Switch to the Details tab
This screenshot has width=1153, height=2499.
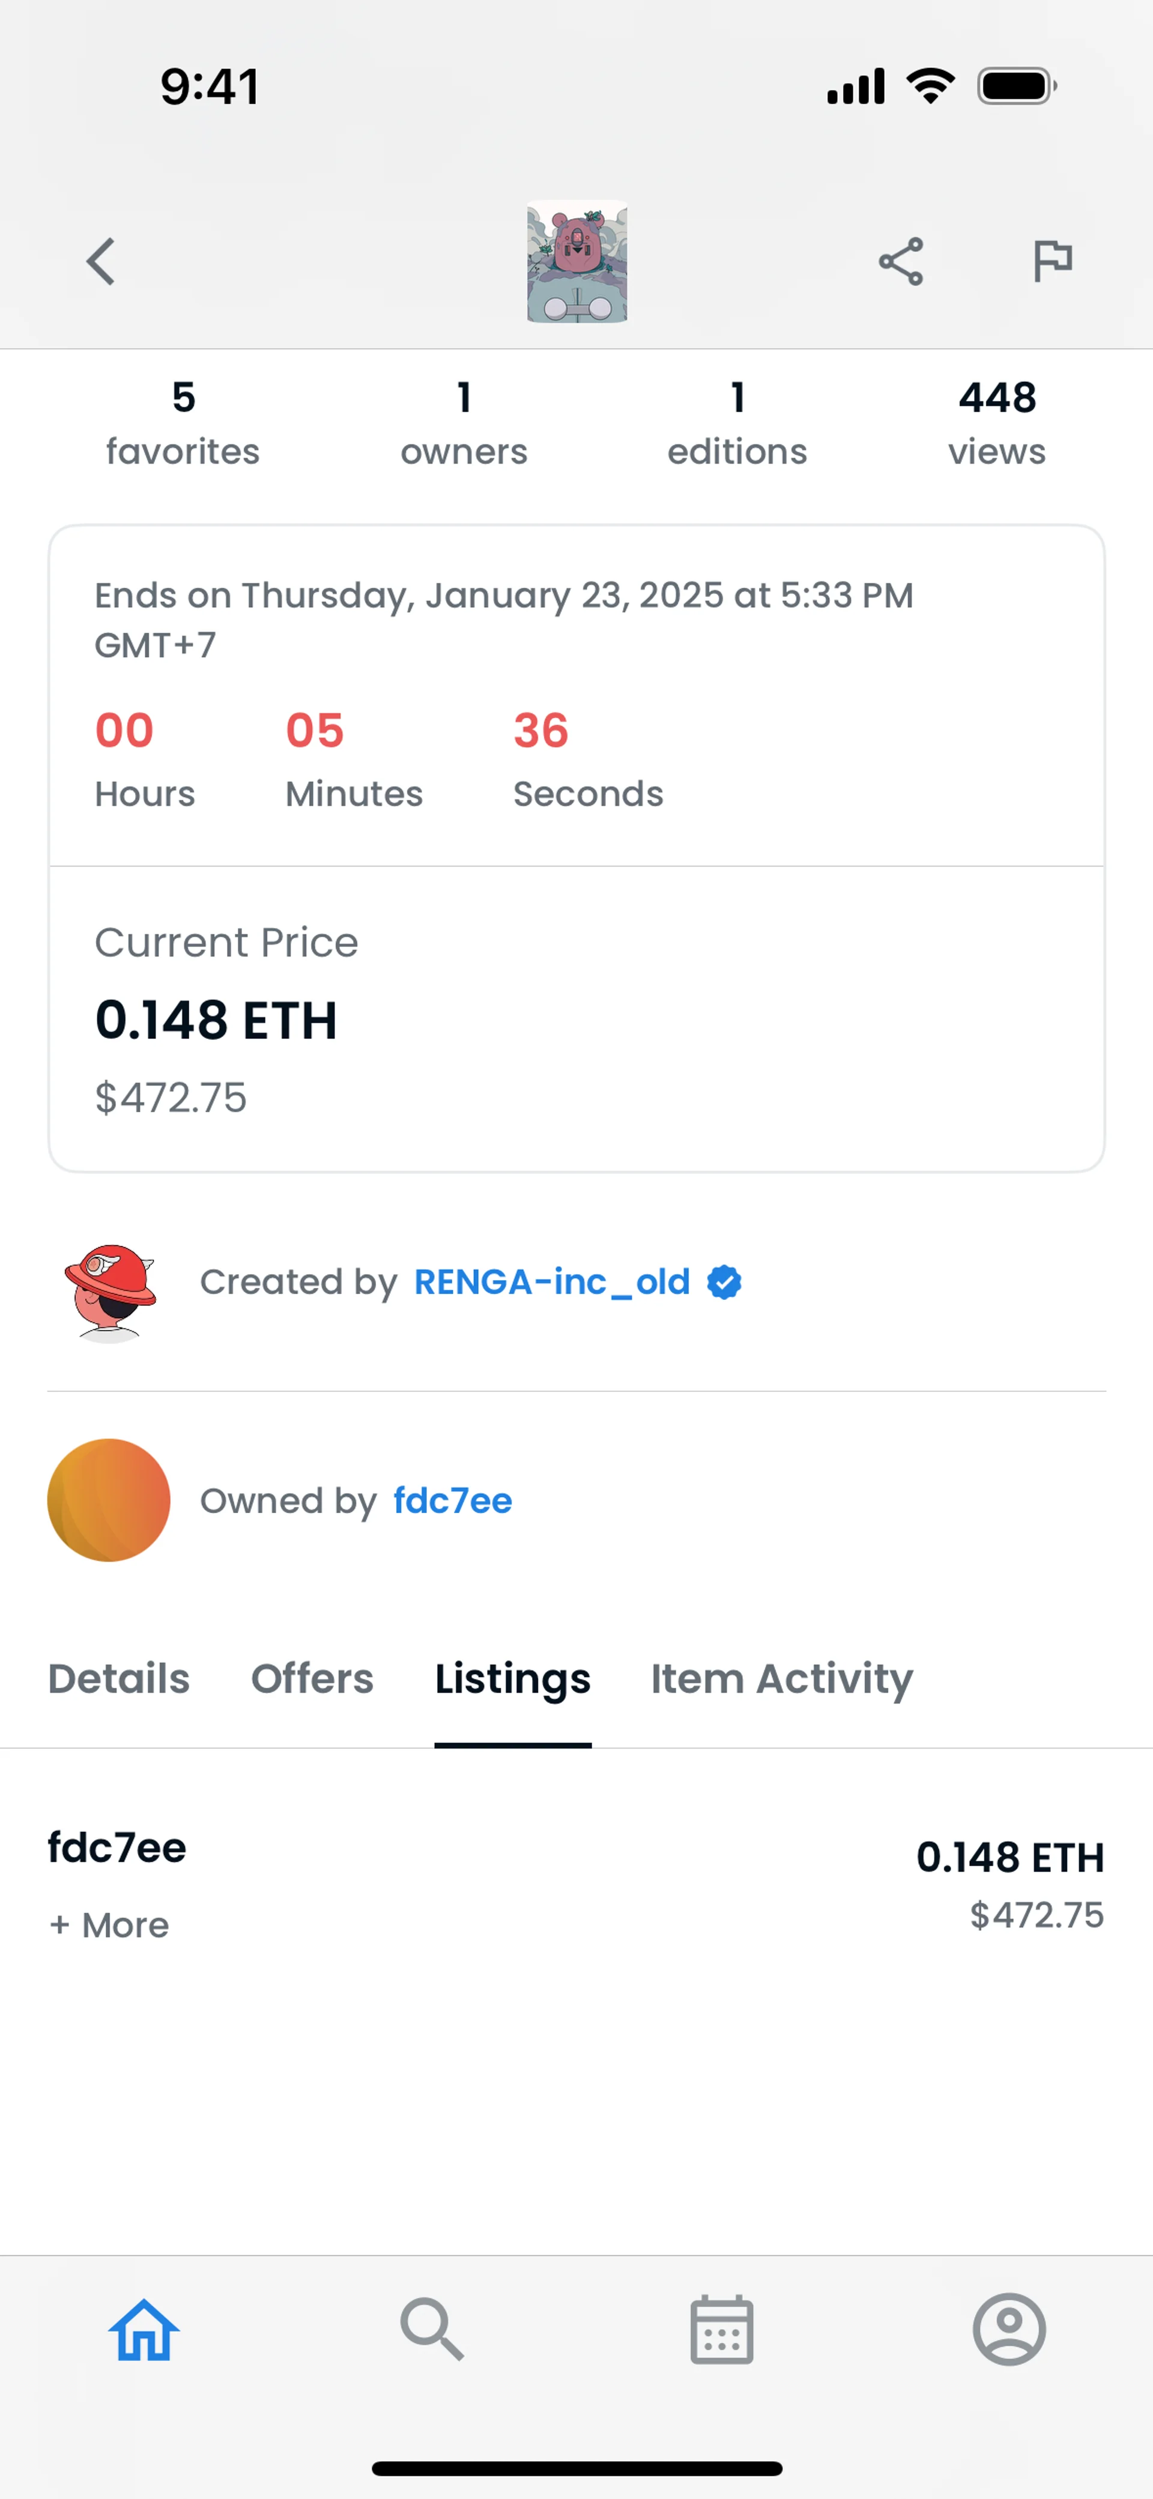coord(120,1678)
